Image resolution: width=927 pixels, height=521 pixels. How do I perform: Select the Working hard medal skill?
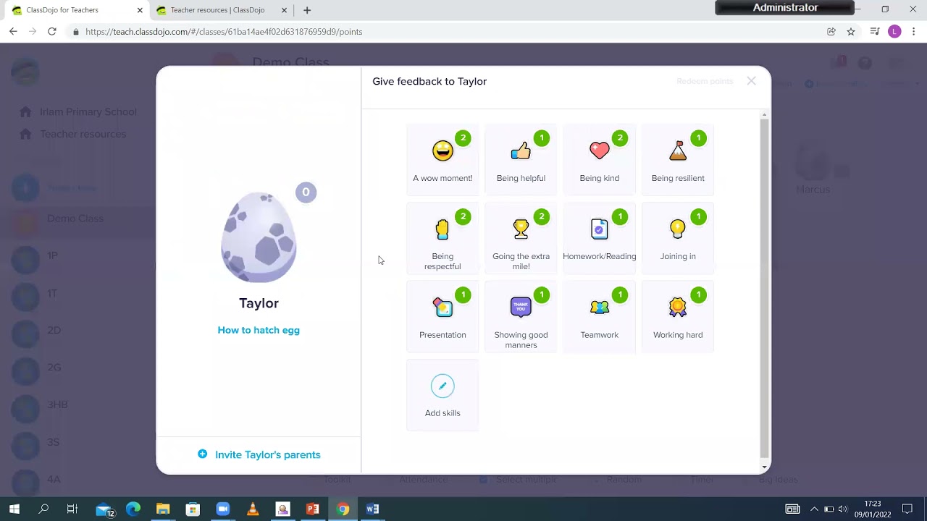[x=678, y=316]
